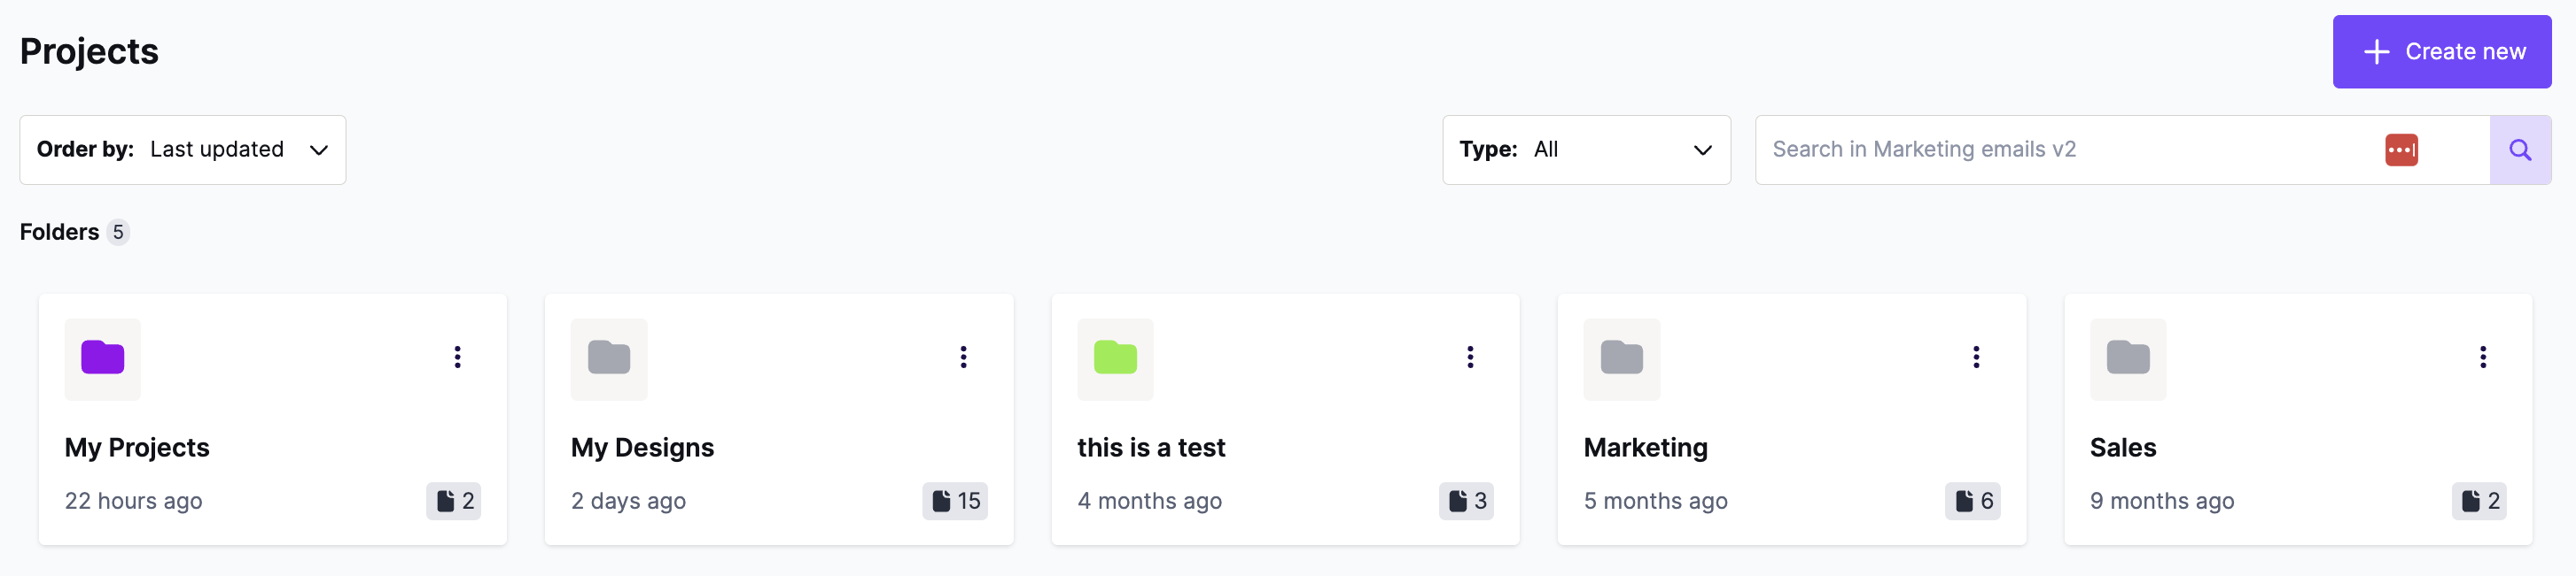Click the Sales folder title
Image resolution: width=2576 pixels, height=576 pixels.
pyautogui.click(x=2123, y=447)
